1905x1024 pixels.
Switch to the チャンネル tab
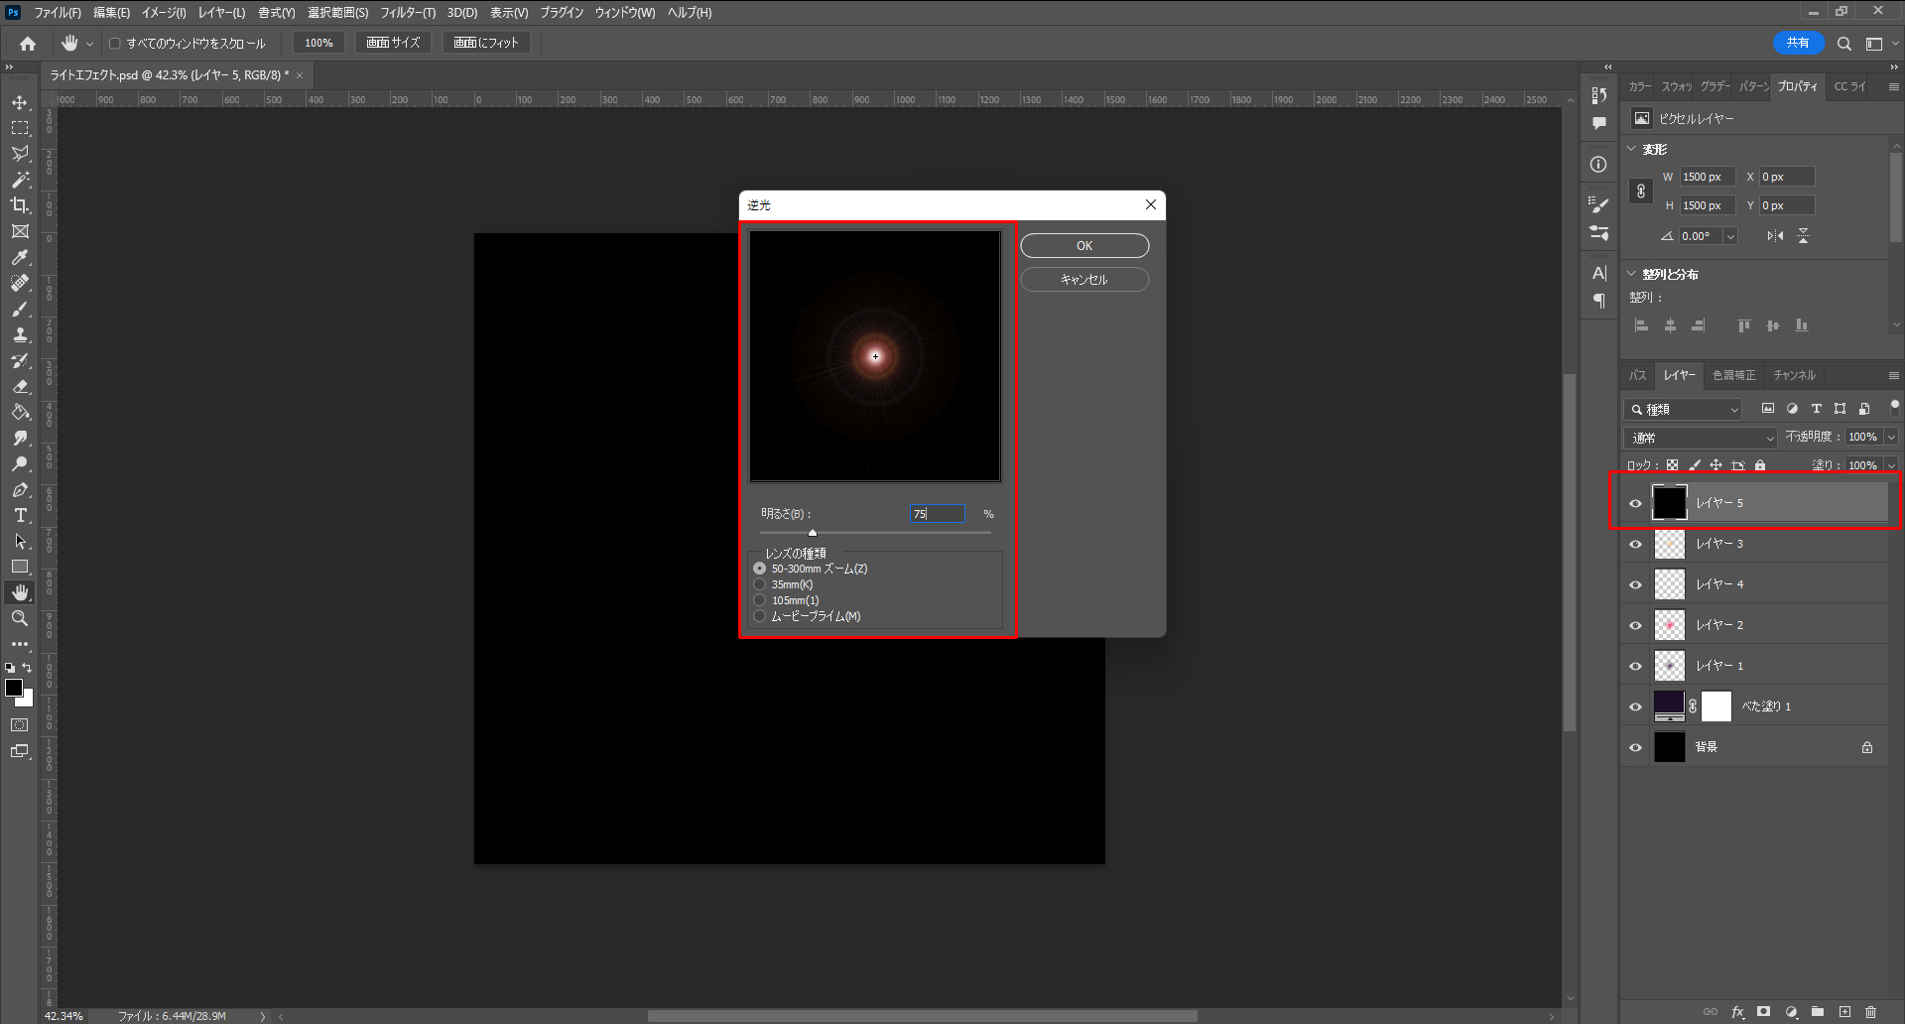(x=1794, y=375)
